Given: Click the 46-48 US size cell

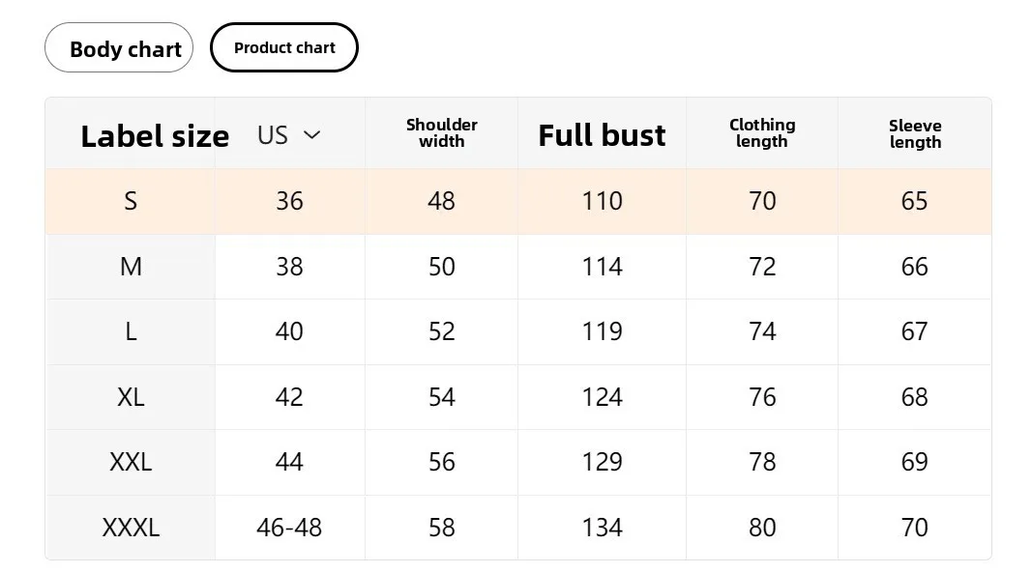Looking at the screenshot, I should [289, 528].
